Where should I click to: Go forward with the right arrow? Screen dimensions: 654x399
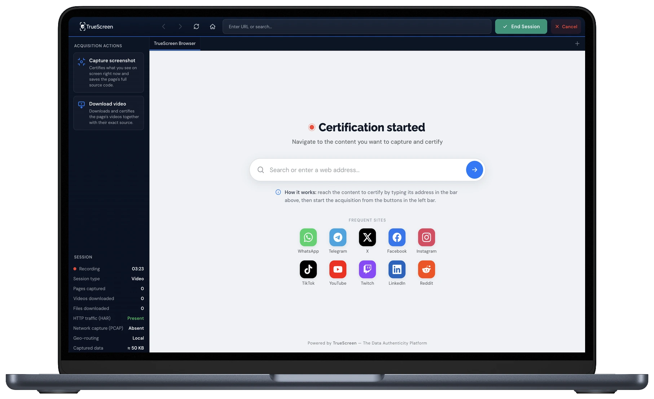pyautogui.click(x=180, y=26)
